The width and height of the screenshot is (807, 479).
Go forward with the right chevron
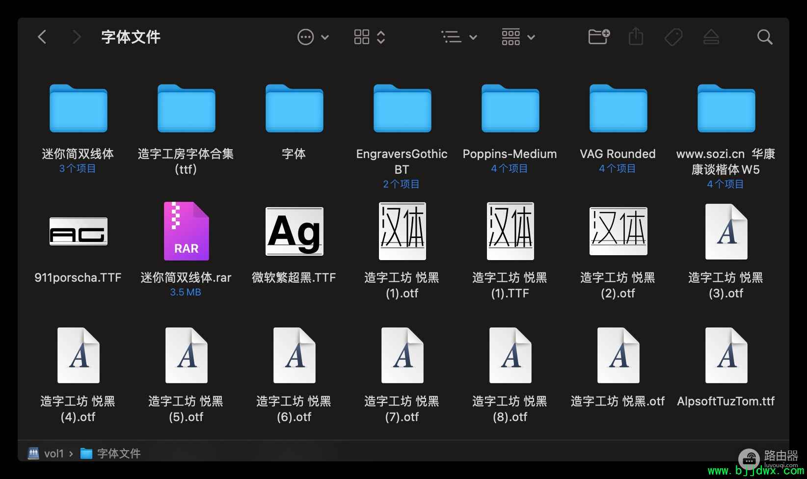pos(76,37)
